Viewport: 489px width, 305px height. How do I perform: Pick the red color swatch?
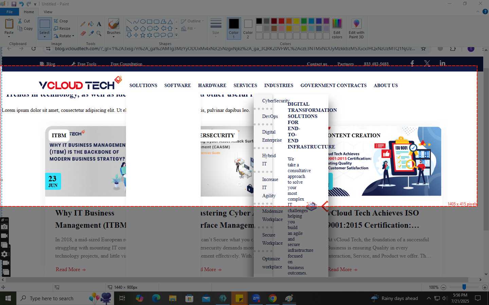[x=281, y=21]
